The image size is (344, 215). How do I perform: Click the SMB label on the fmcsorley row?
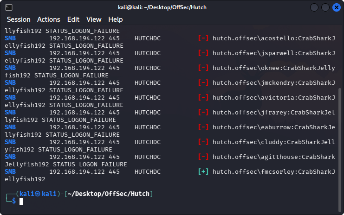click(10, 171)
